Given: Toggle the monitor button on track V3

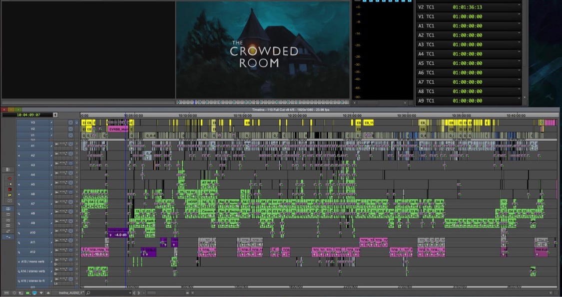Looking at the screenshot, I should tap(77, 122).
